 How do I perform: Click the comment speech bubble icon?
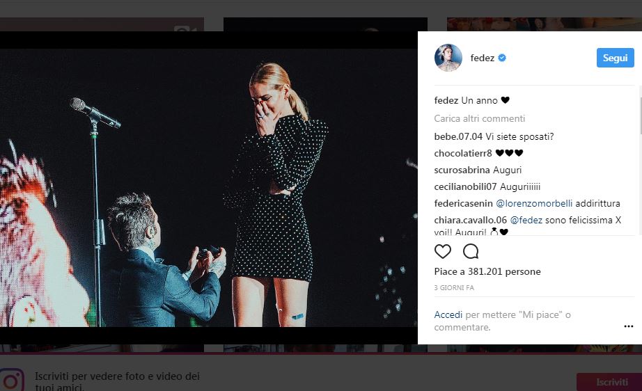(471, 251)
